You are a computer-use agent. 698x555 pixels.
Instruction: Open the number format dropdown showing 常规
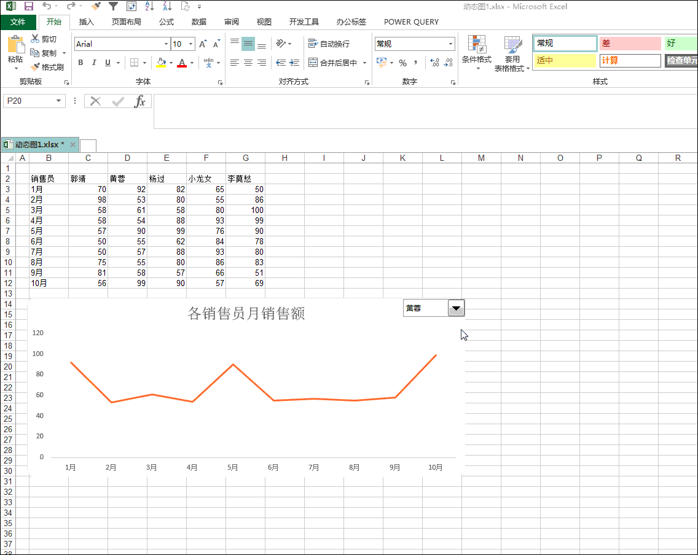[450, 44]
